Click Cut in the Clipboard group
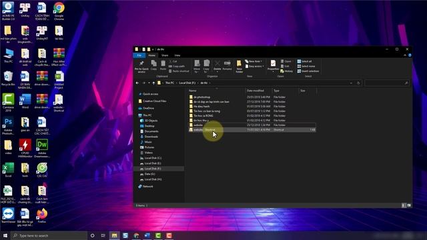 (173, 61)
